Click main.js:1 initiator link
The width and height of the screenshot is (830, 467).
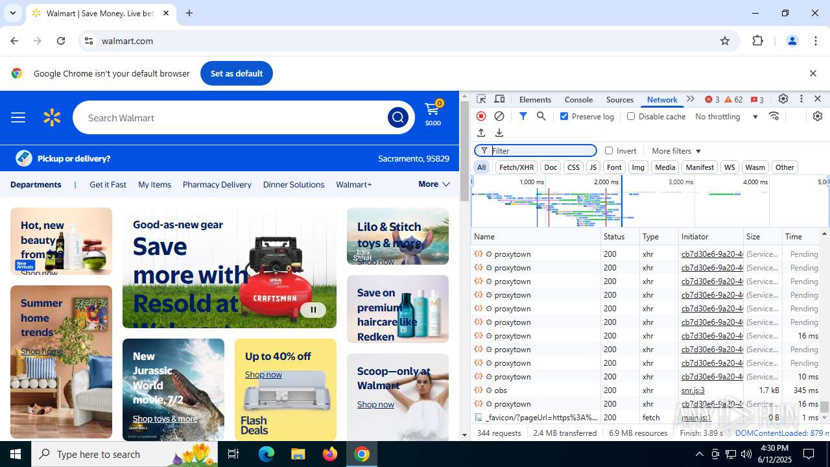click(696, 417)
